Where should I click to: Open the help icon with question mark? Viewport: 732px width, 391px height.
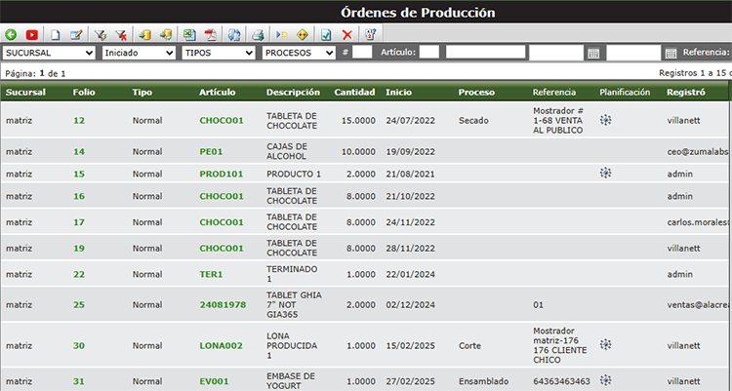pos(371,34)
